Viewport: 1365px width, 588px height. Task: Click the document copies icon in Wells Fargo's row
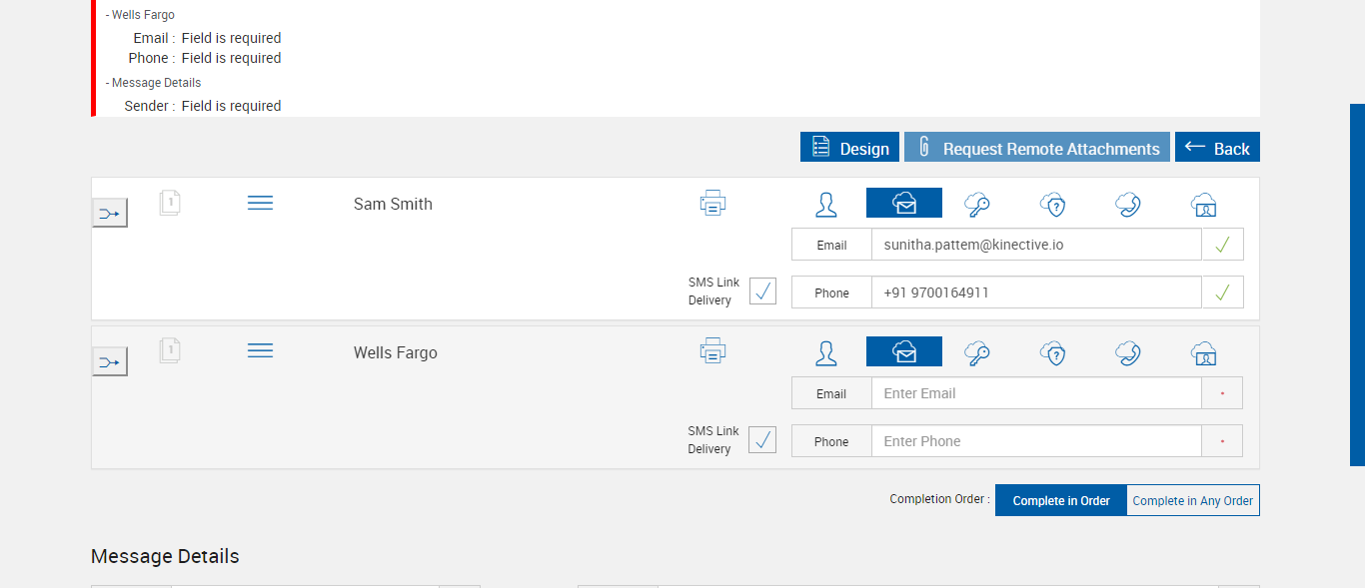click(170, 350)
